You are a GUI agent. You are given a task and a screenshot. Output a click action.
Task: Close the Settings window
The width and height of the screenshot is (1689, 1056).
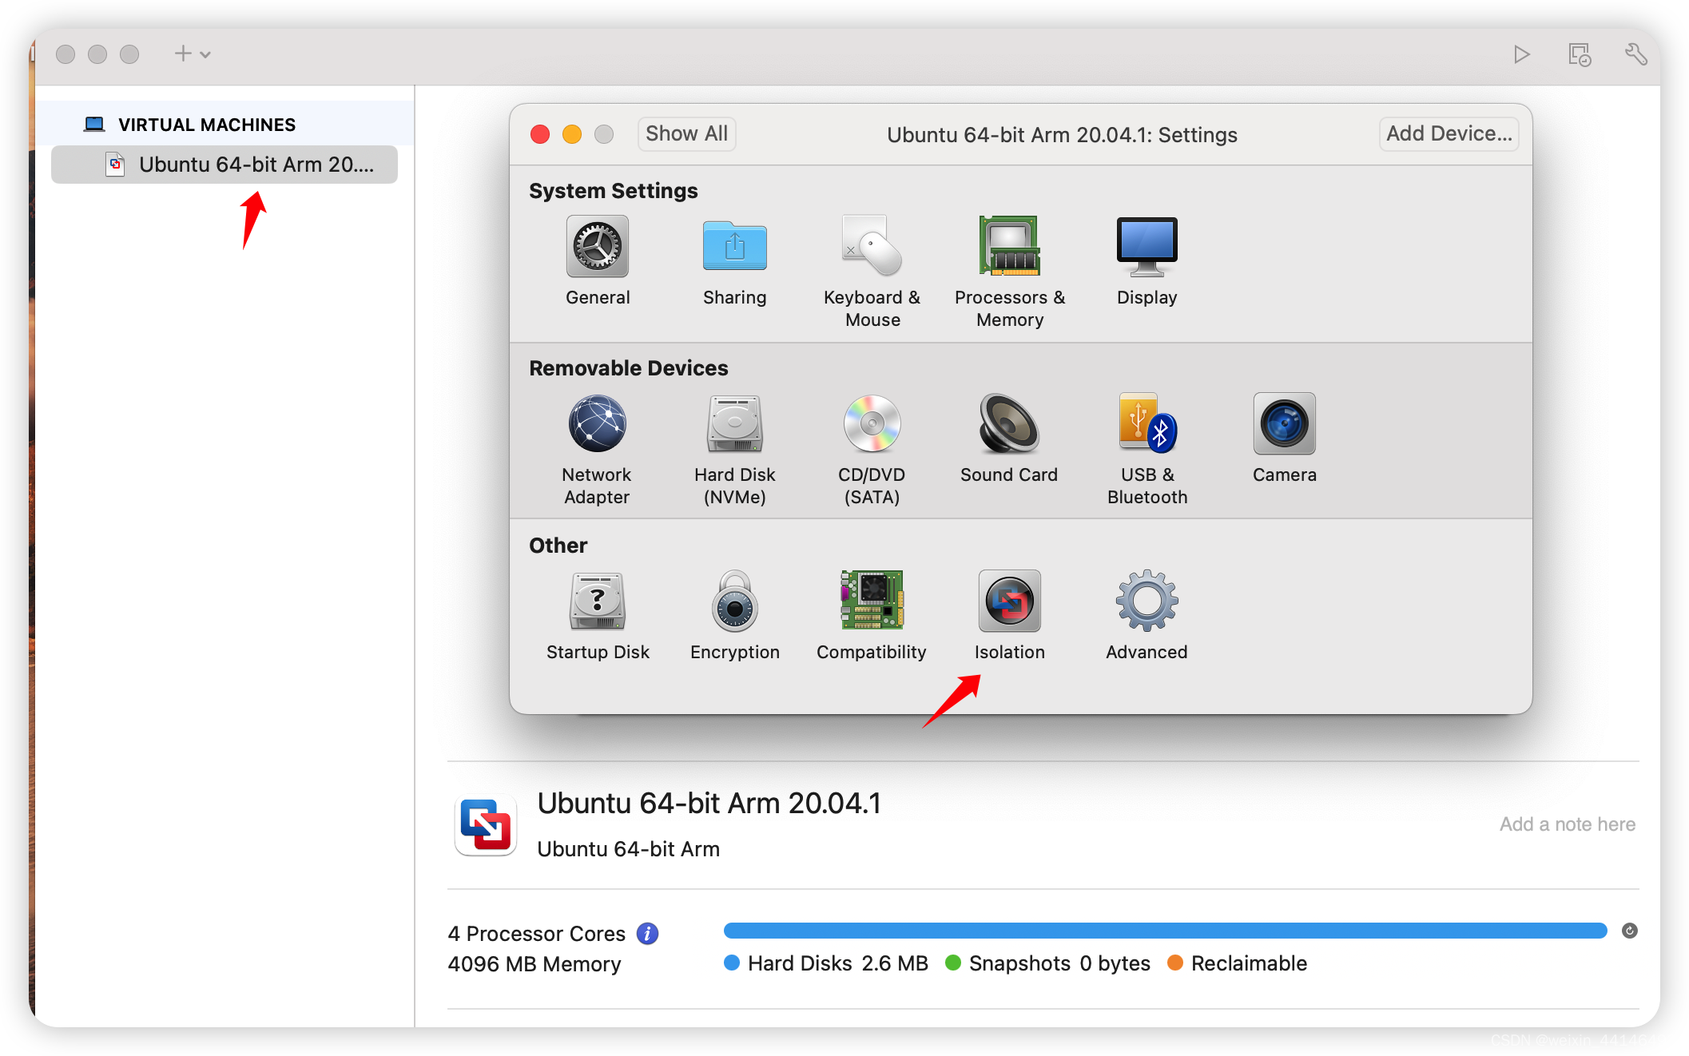(x=540, y=134)
